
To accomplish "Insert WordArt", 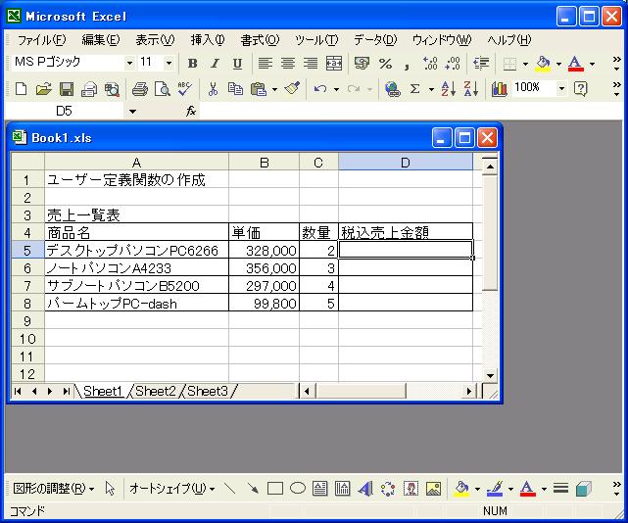I will 365,489.
